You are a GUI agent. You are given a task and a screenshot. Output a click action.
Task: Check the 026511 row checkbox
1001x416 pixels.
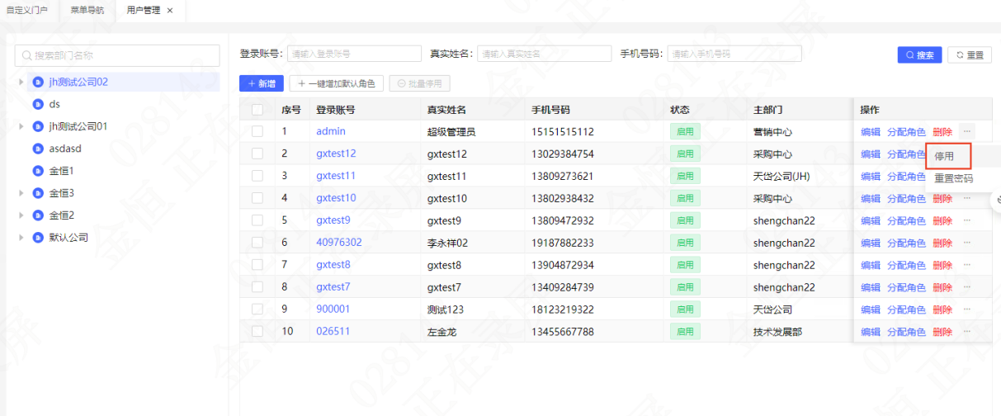(257, 332)
